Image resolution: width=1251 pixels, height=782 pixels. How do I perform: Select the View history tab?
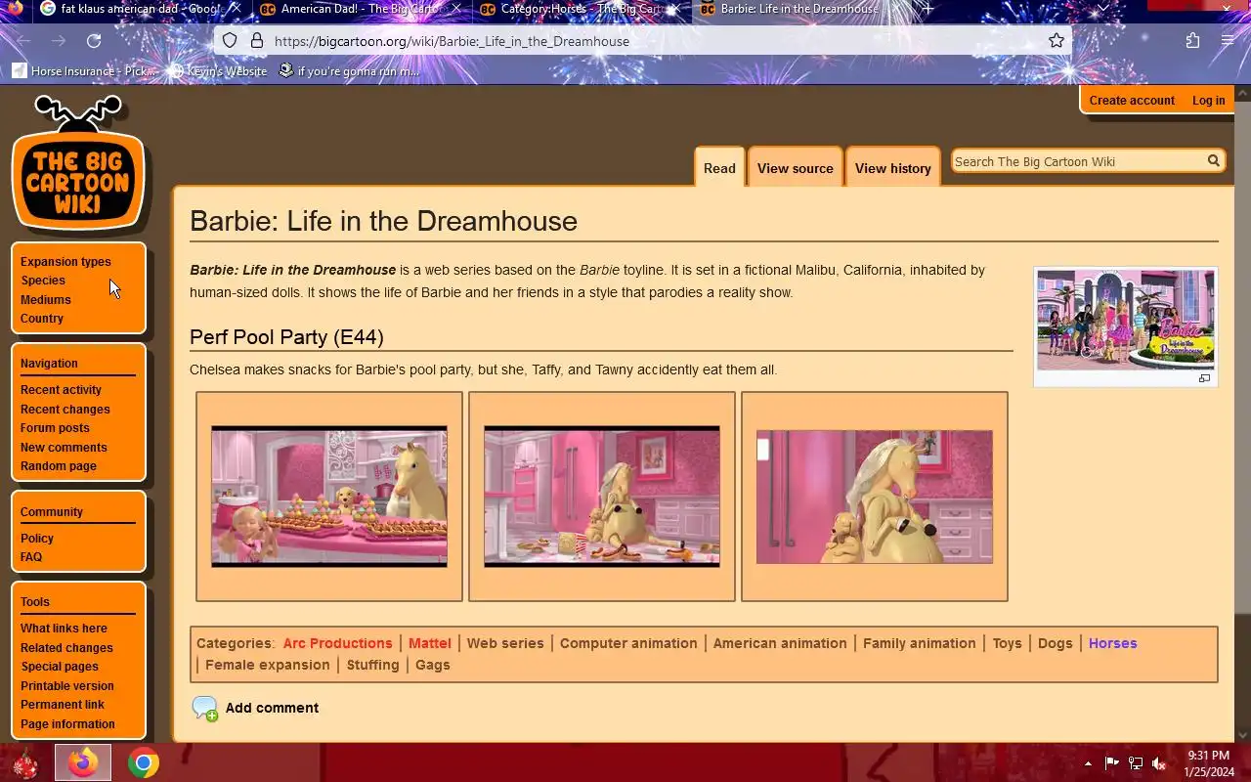892,168
